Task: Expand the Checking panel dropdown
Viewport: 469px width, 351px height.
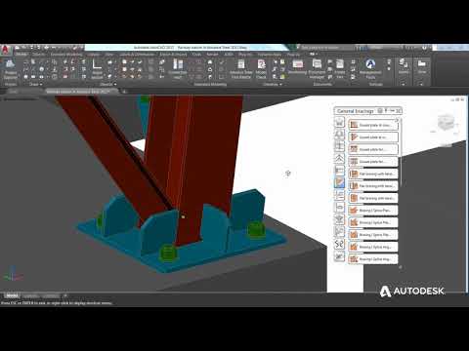Action: pos(273,84)
